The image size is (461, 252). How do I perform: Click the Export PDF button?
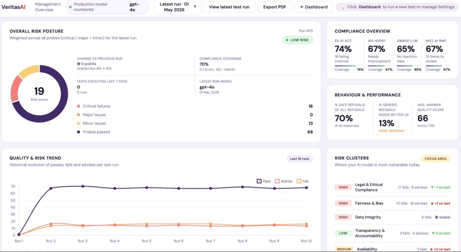[275, 7]
